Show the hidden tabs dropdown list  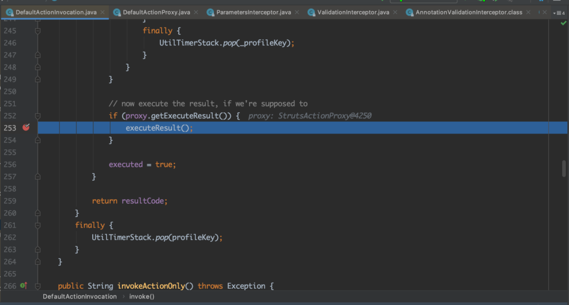tap(559, 13)
